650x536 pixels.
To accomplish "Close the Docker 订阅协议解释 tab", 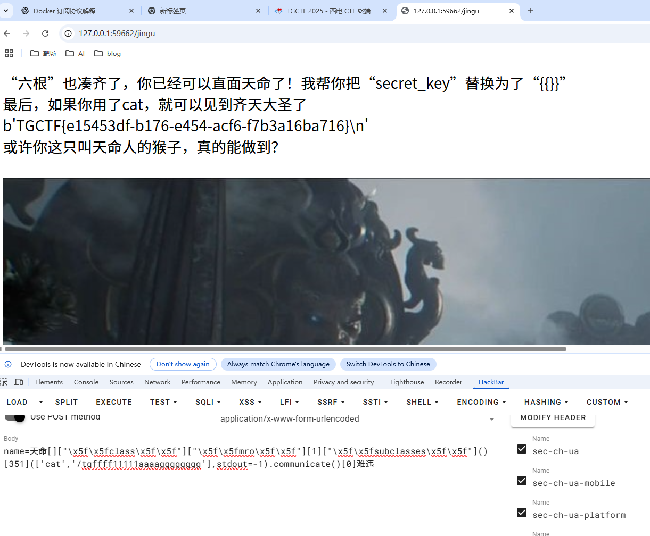I will (x=132, y=11).
